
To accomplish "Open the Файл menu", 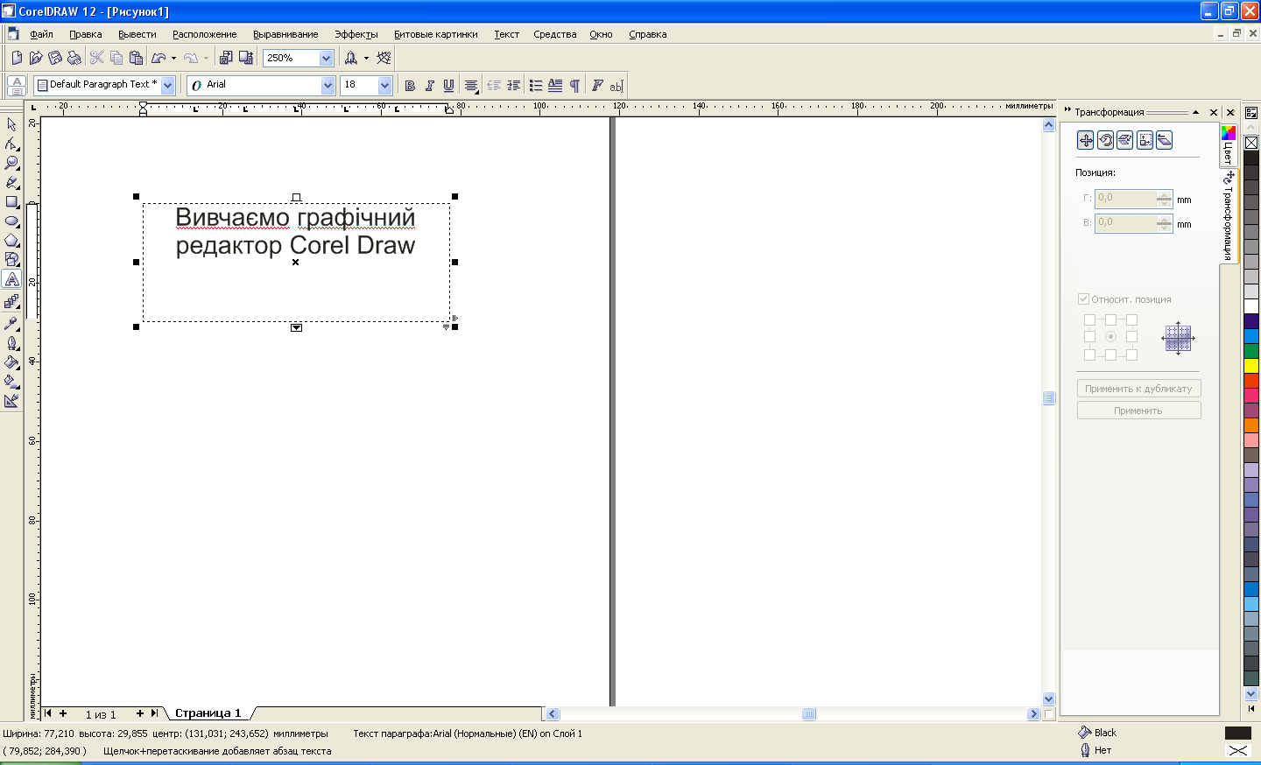I will [41, 34].
